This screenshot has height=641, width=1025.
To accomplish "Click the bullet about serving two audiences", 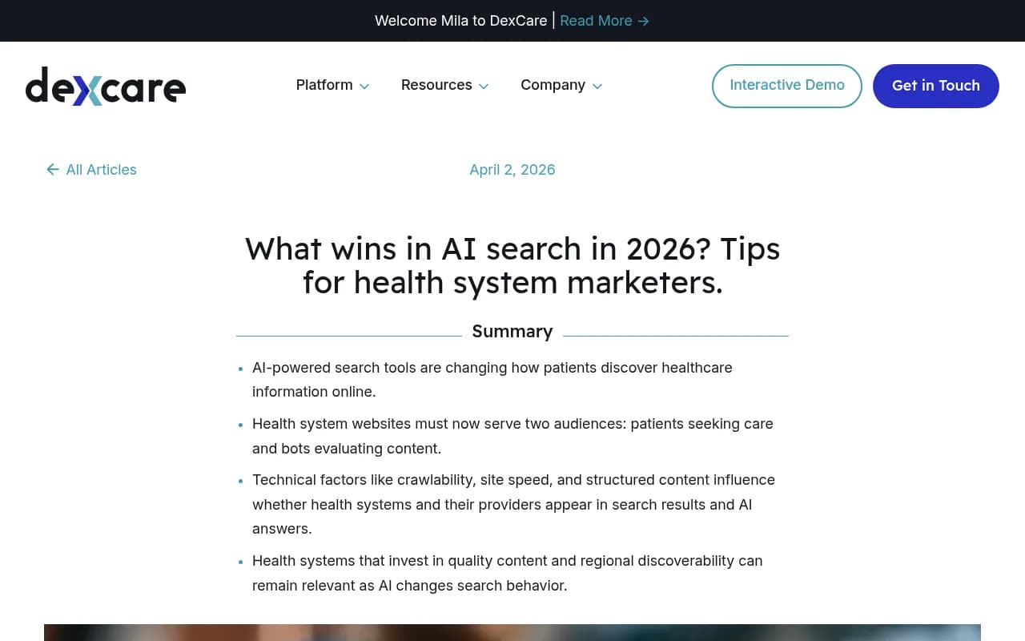I will (512, 436).
